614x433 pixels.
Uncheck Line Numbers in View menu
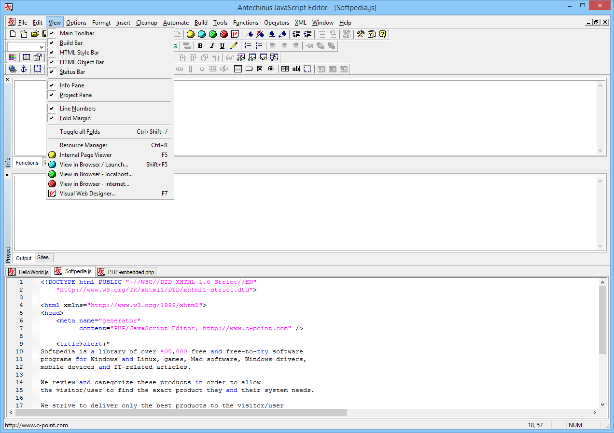pos(77,109)
